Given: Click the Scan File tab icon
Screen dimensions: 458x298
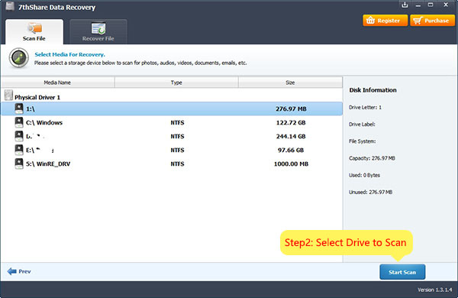Looking at the screenshot, I should tap(35, 28).
